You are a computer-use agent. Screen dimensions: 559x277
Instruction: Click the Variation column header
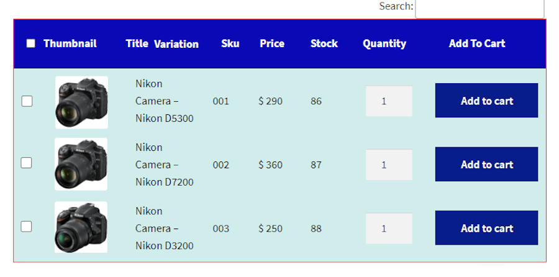176,44
